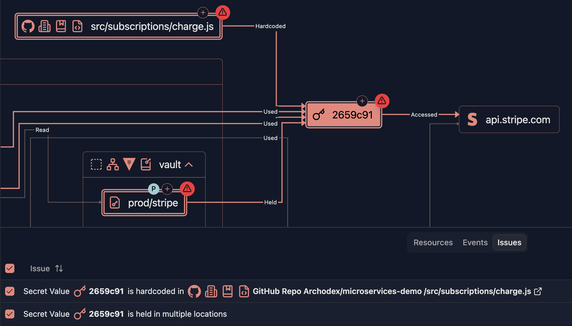Viewport: 572px width, 326px height.
Task: Click the Stripe S icon on api.stripe.com node
Action: click(x=473, y=119)
